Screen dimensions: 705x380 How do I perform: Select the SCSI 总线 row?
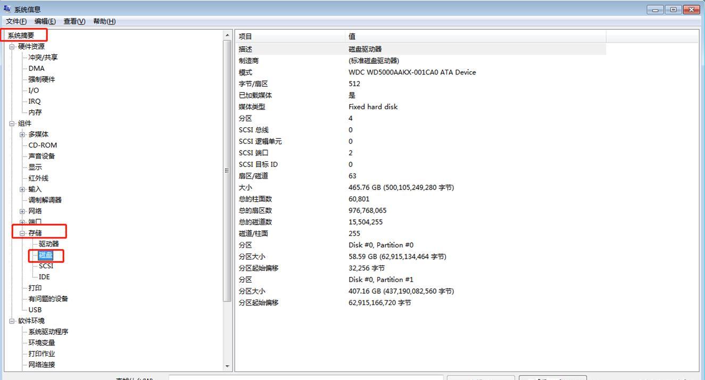click(421, 130)
